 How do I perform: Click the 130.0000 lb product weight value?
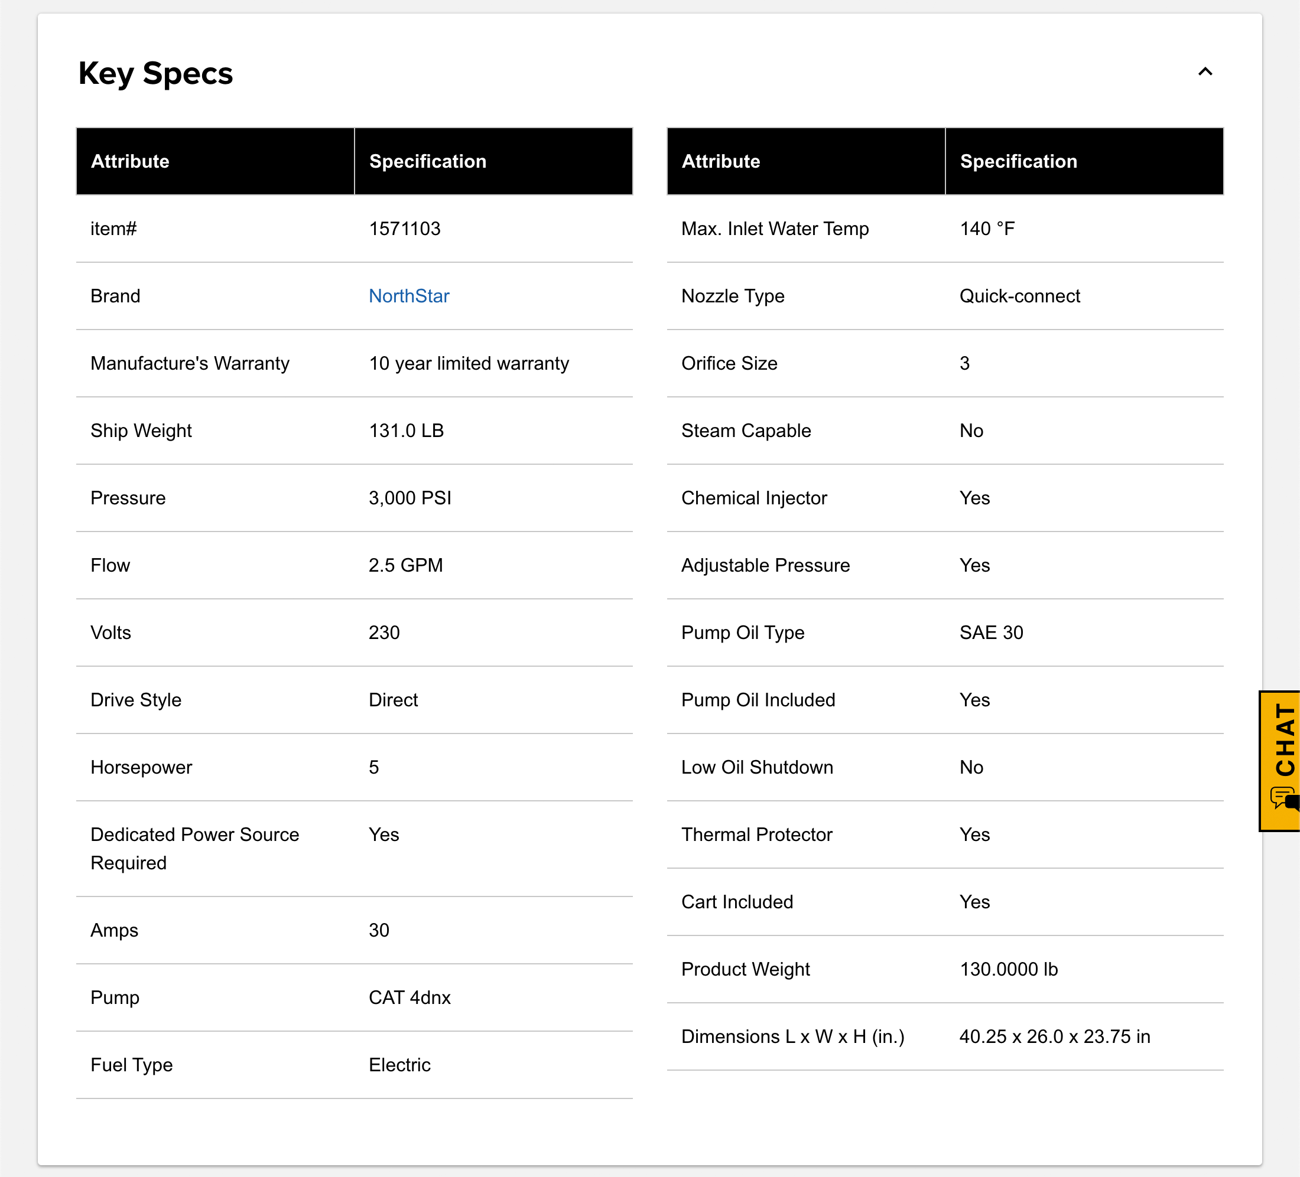click(1009, 970)
